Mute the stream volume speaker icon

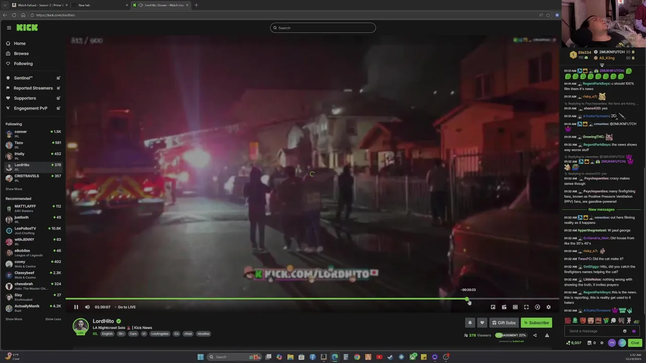(87, 307)
